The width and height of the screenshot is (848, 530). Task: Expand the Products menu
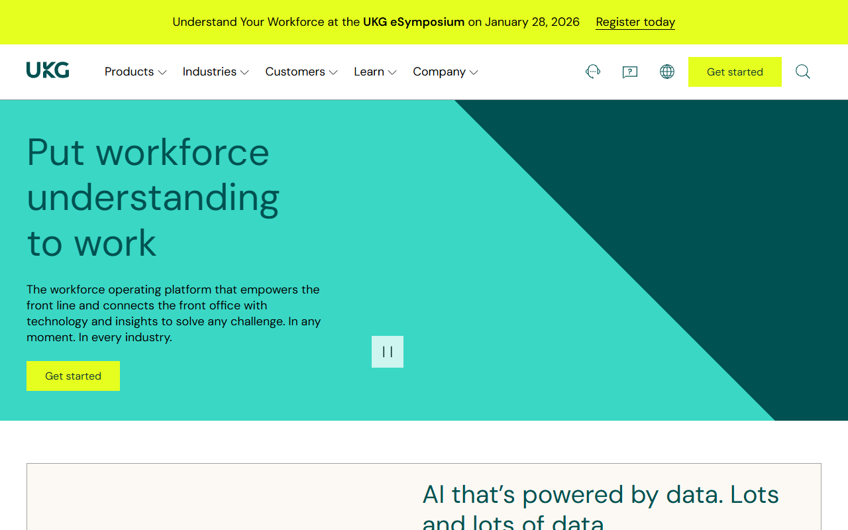(136, 72)
